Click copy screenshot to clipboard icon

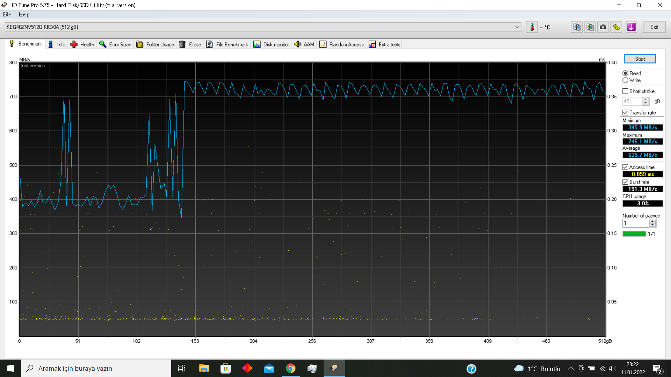click(590, 27)
